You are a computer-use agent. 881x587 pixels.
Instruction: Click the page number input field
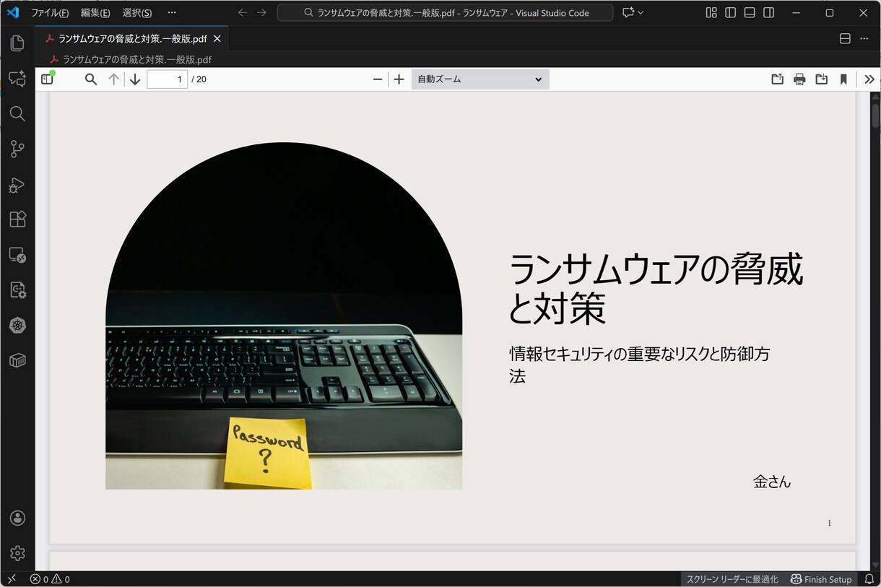click(x=168, y=79)
